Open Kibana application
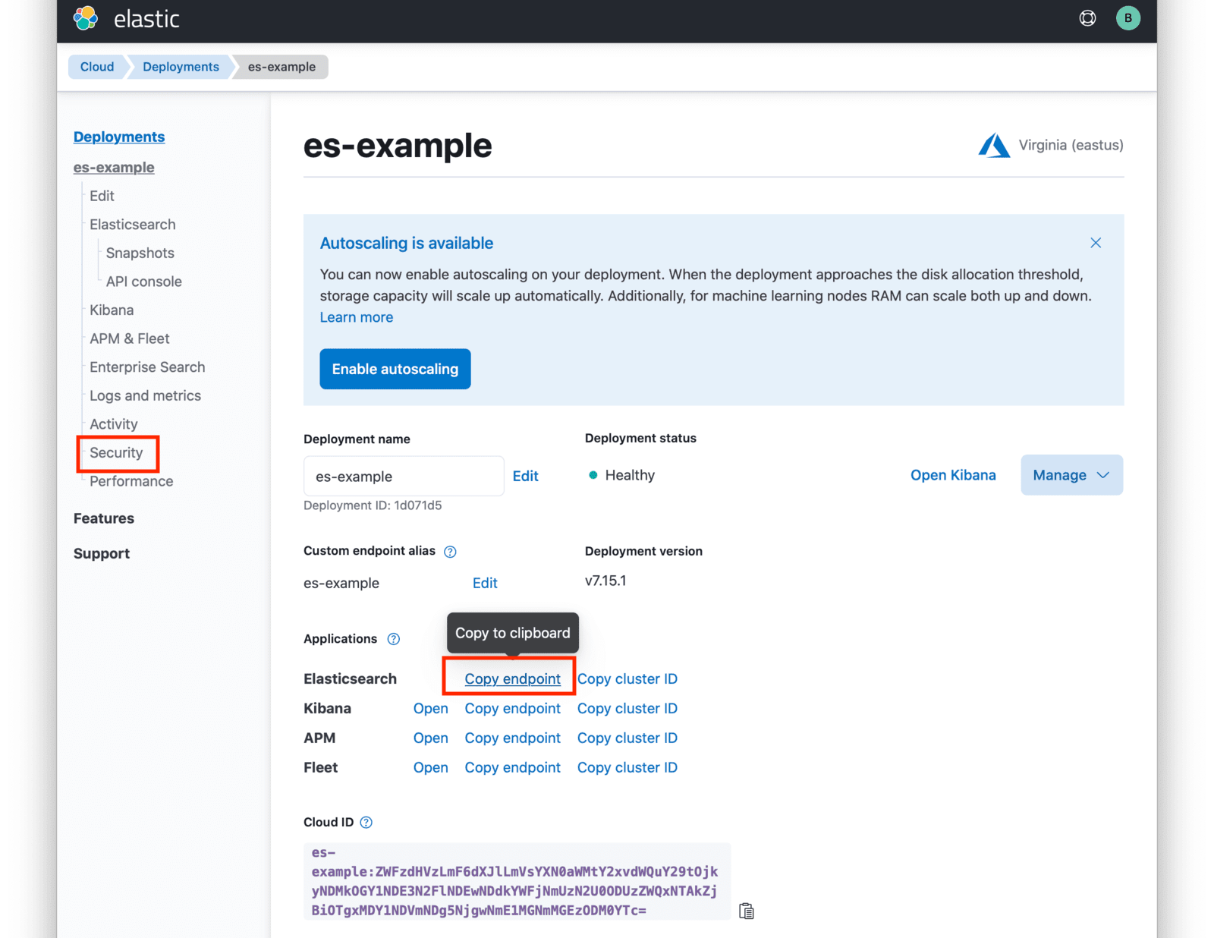This screenshot has width=1214, height=938. 431,709
